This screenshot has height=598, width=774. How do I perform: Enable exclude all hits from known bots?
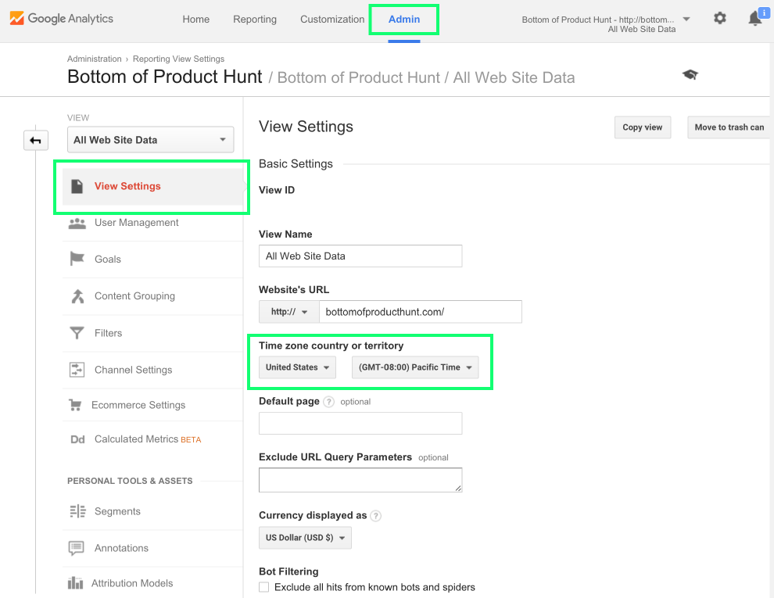coord(264,587)
